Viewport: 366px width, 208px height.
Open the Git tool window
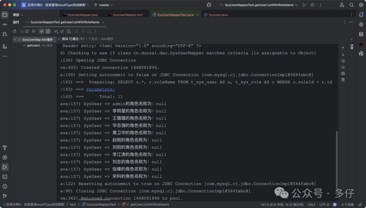(5, 196)
